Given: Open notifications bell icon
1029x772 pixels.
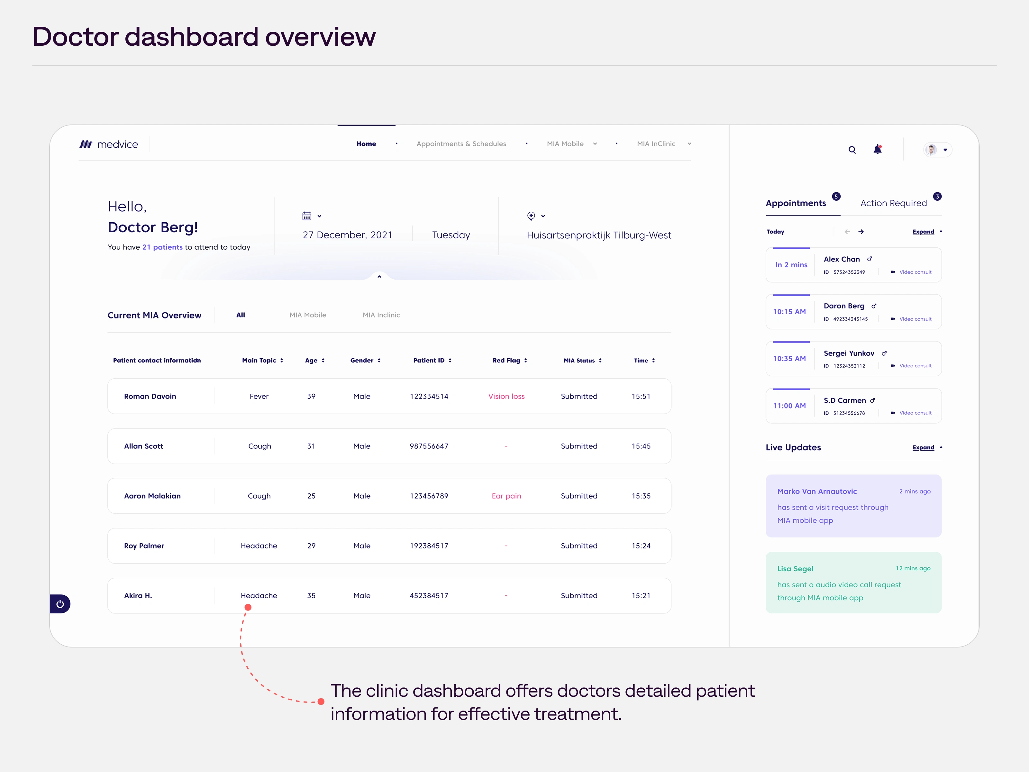Looking at the screenshot, I should (877, 149).
